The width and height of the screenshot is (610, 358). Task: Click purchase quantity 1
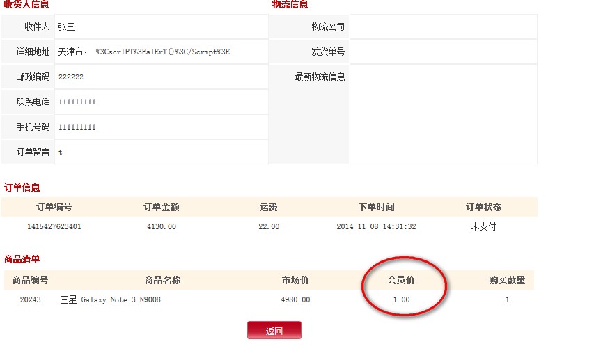point(508,299)
